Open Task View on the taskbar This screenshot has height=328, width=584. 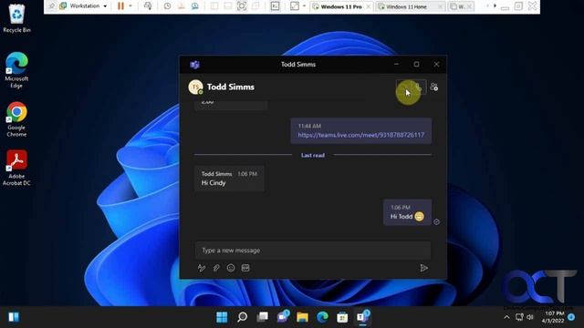tap(262, 317)
